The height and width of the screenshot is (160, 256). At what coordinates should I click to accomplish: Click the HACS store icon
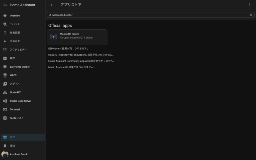(5, 75)
